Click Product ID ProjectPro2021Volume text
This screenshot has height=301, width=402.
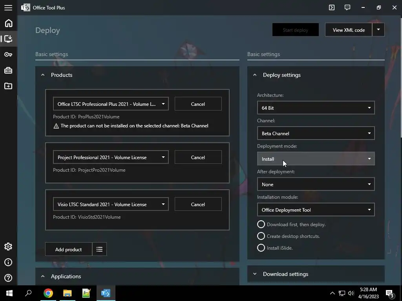pos(89,170)
